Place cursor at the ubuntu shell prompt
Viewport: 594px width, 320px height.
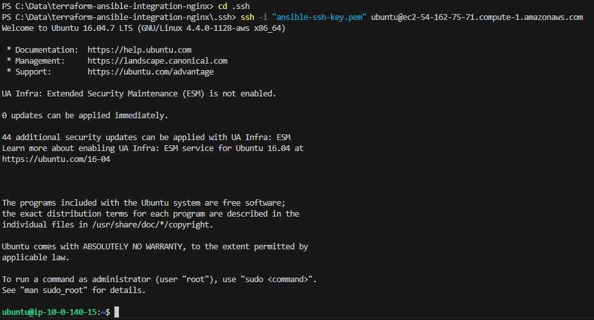click(56, 312)
